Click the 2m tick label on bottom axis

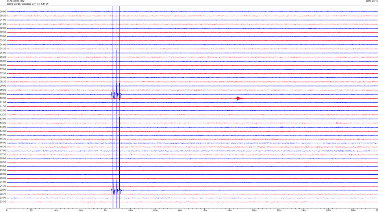[x=31, y=210]
